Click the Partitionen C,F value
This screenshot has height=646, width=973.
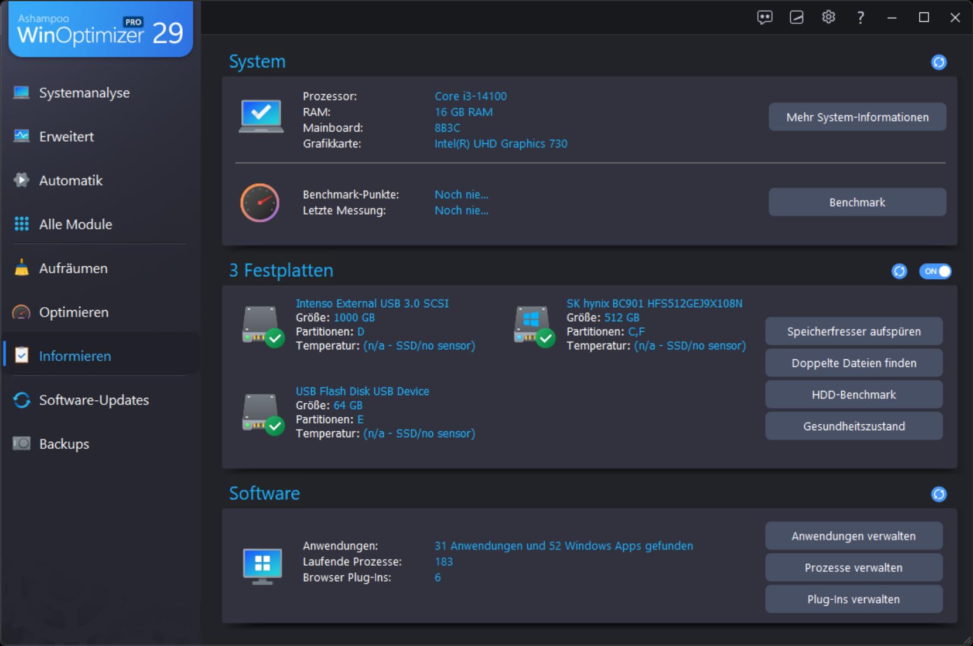636,332
